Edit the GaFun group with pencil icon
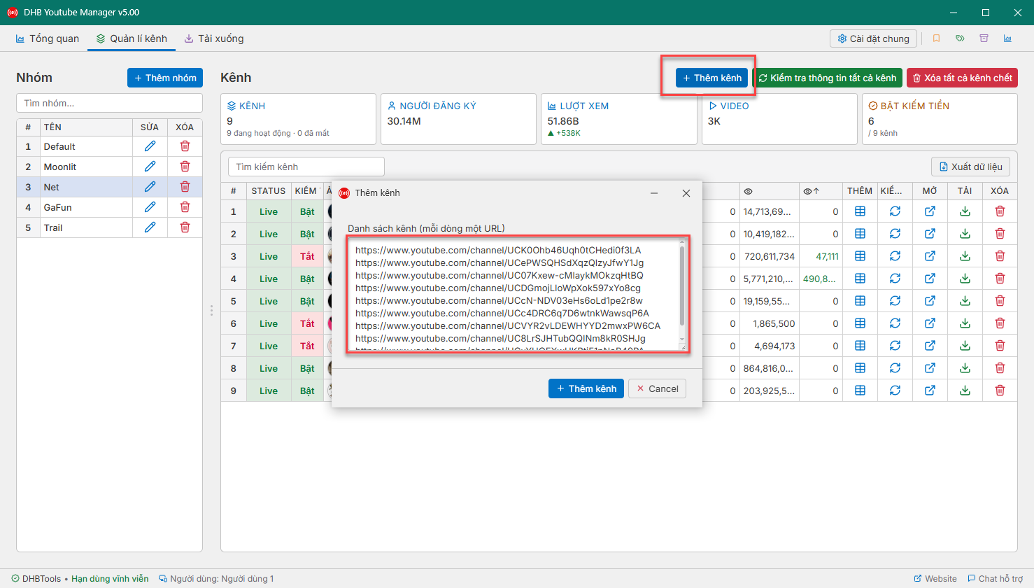 (150, 207)
